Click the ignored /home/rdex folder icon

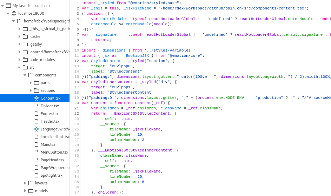pos(25,52)
